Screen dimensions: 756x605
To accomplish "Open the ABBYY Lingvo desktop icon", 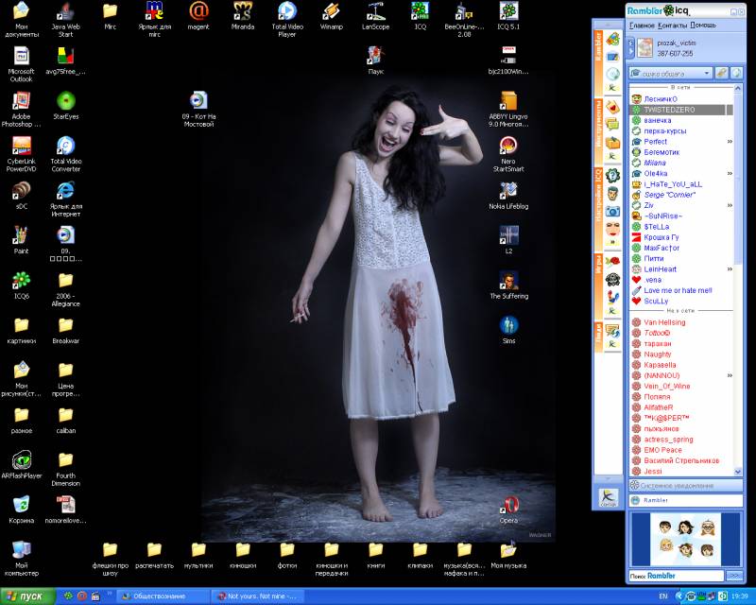I will click(x=507, y=101).
